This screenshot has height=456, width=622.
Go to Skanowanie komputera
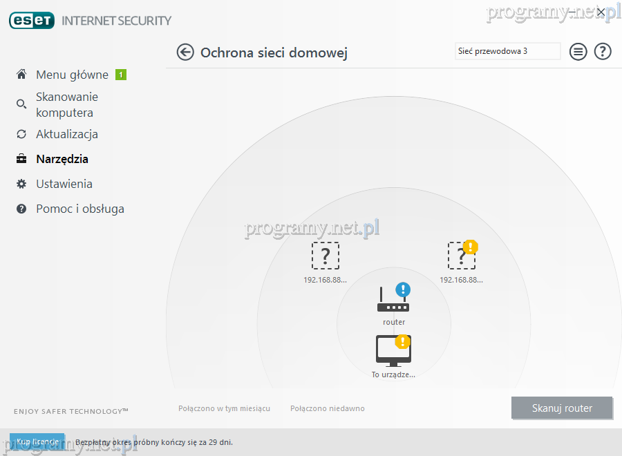[66, 105]
